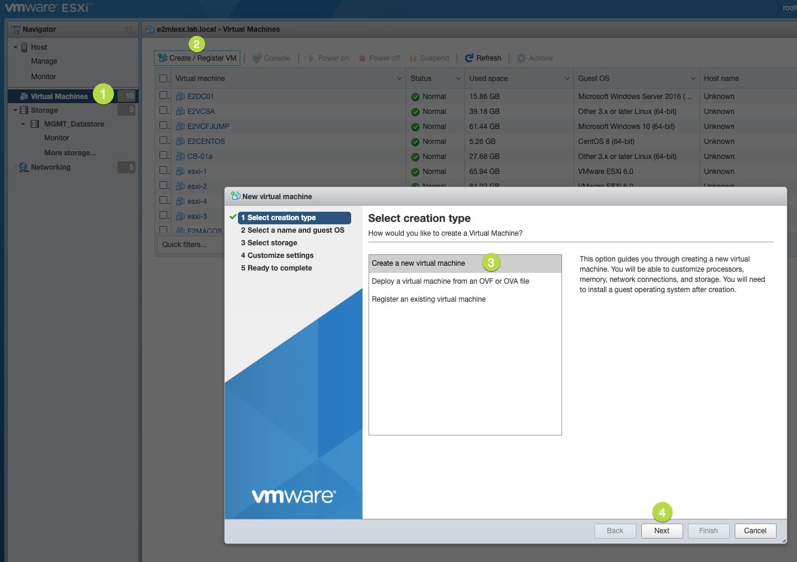Viewport: 797px width, 562px height.
Task: Select Virtual Machines in the Navigator
Action: click(x=73, y=96)
